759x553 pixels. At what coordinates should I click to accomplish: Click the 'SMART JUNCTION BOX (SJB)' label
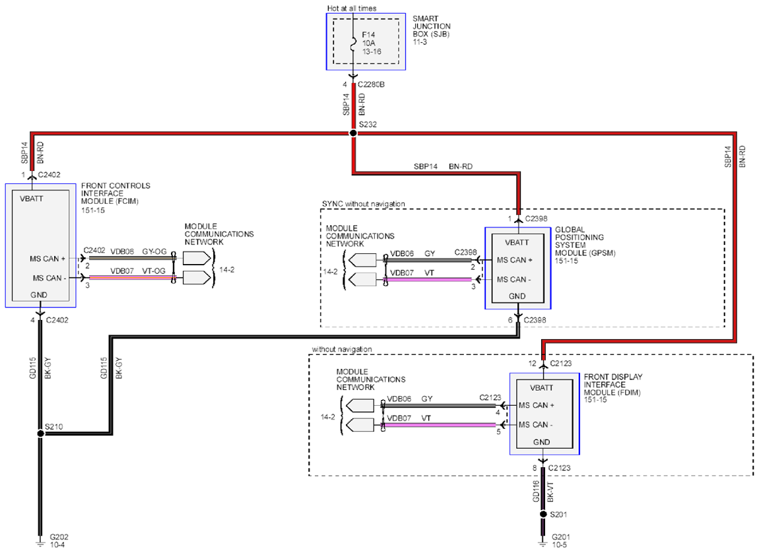pos(431,26)
